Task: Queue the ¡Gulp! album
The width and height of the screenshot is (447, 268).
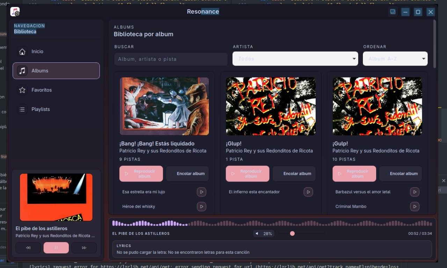Action: [401, 174]
